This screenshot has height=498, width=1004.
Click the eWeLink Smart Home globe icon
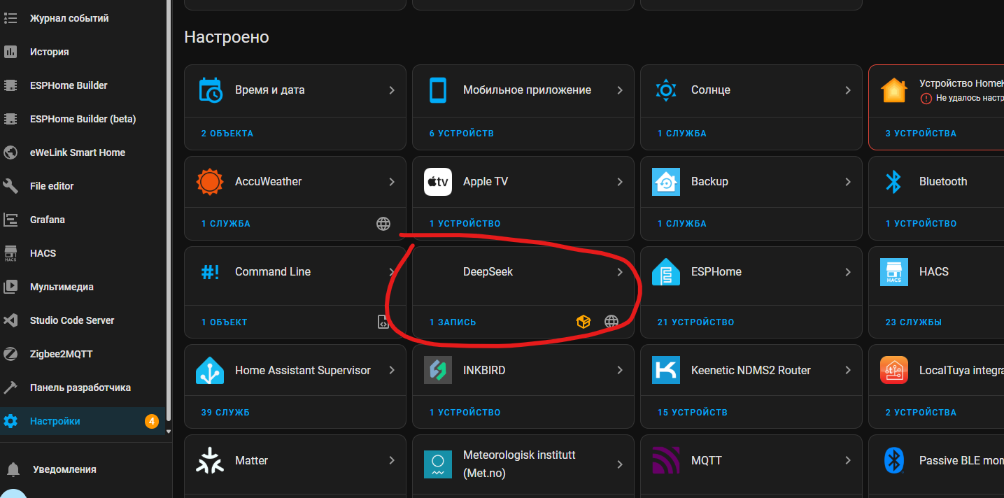tap(10, 152)
